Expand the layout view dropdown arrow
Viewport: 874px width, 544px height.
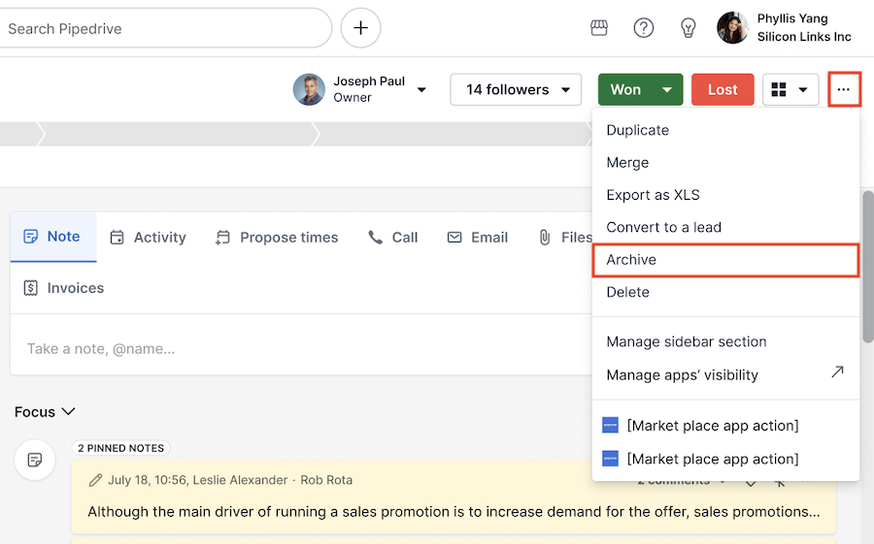point(803,89)
